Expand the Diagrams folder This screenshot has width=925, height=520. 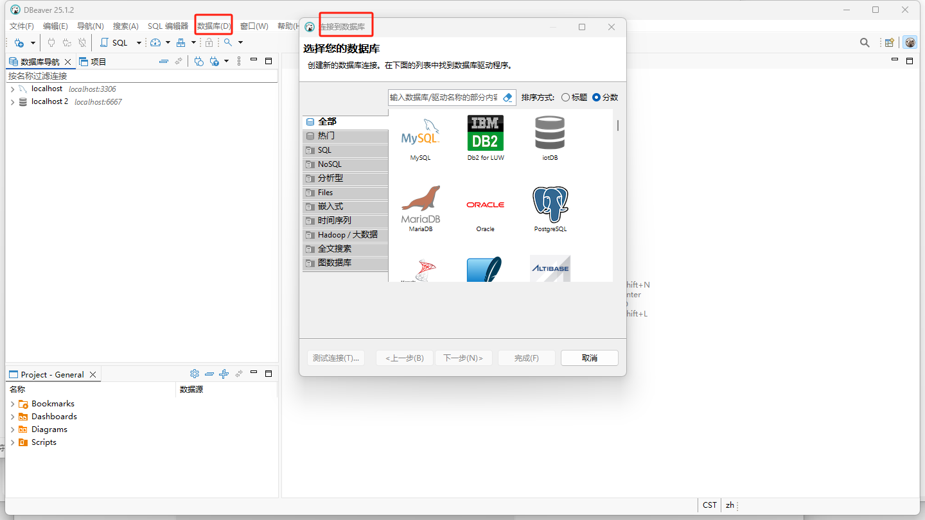(x=13, y=429)
